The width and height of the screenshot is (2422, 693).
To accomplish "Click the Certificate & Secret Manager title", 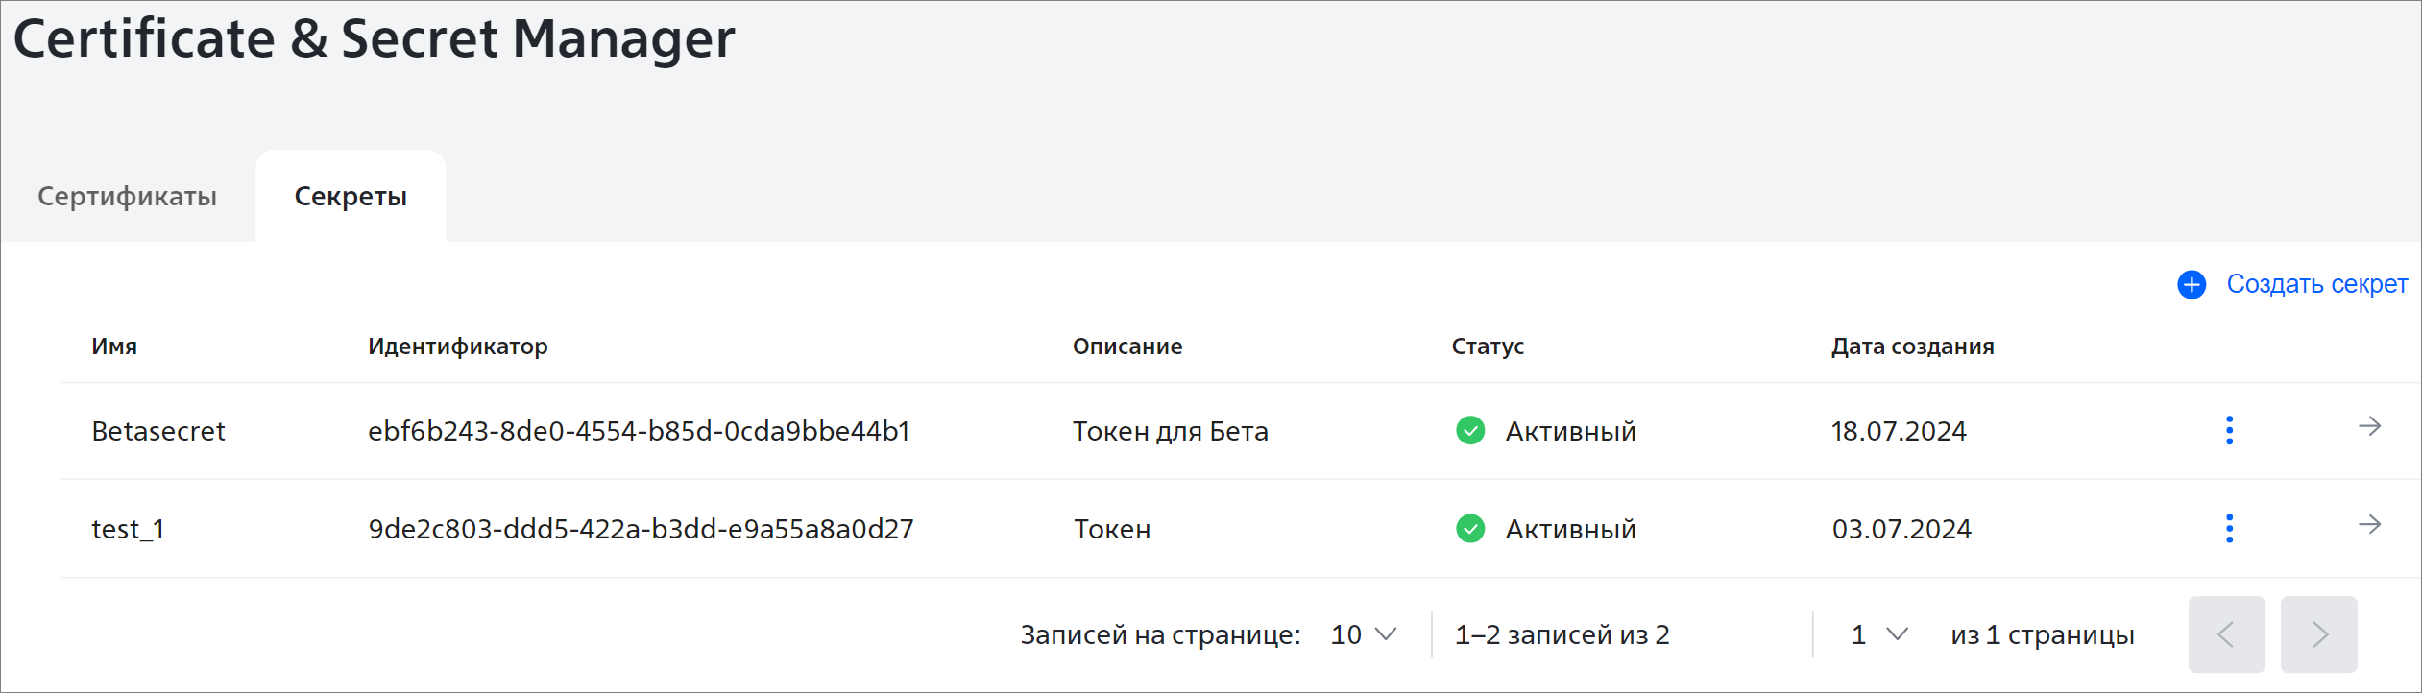I will (375, 38).
